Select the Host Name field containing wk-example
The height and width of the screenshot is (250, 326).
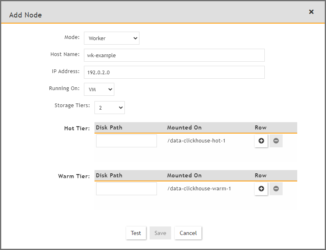click(x=174, y=55)
